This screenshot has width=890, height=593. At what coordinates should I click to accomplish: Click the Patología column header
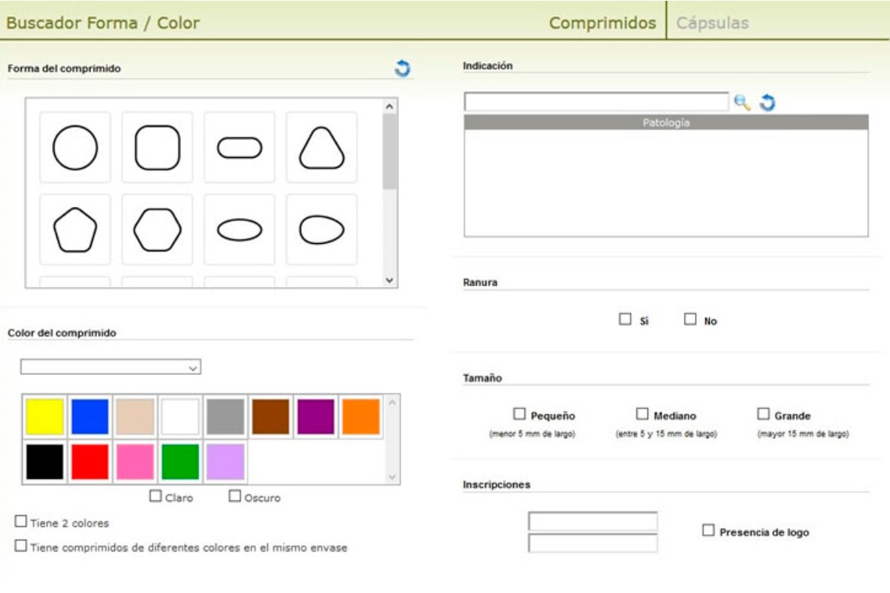(x=666, y=123)
